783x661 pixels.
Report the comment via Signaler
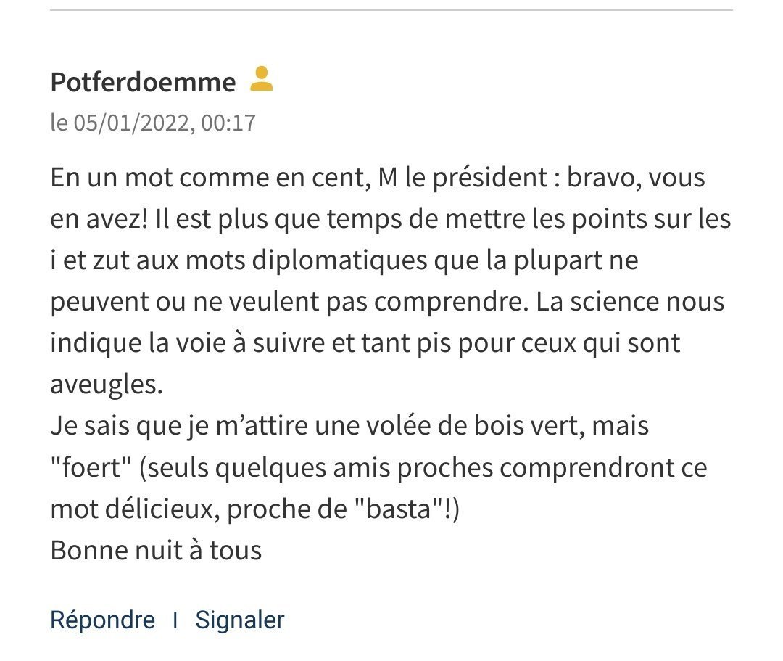[x=240, y=620]
